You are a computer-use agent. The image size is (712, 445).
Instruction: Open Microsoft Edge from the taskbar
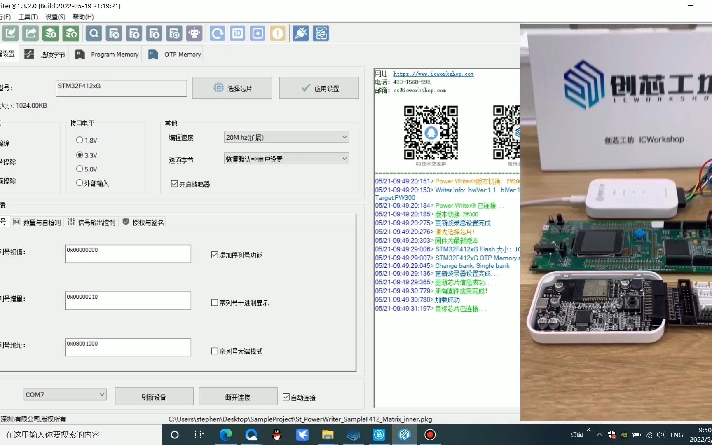coord(226,435)
